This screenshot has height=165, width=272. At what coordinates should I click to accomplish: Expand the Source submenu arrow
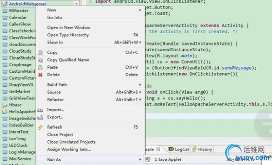[x=140, y=92]
